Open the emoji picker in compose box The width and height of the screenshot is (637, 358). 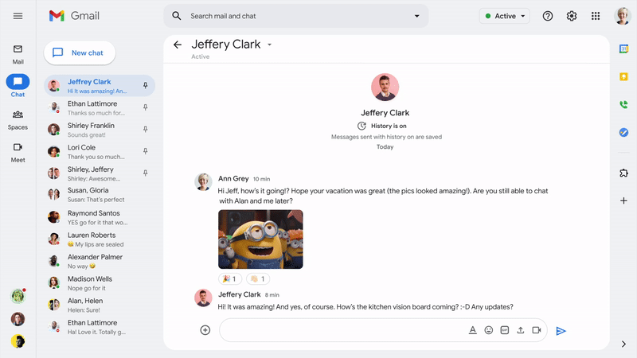tap(489, 330)
